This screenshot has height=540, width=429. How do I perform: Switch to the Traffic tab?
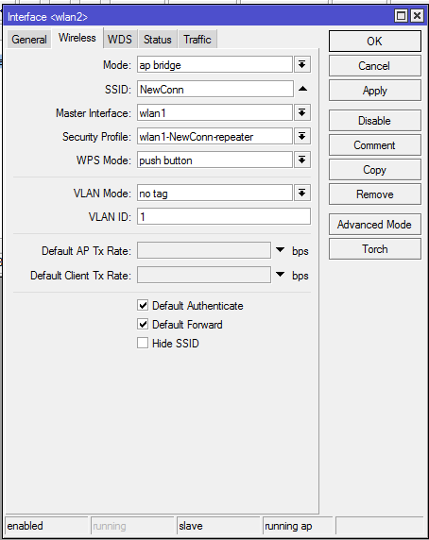(x=197, y=40)
